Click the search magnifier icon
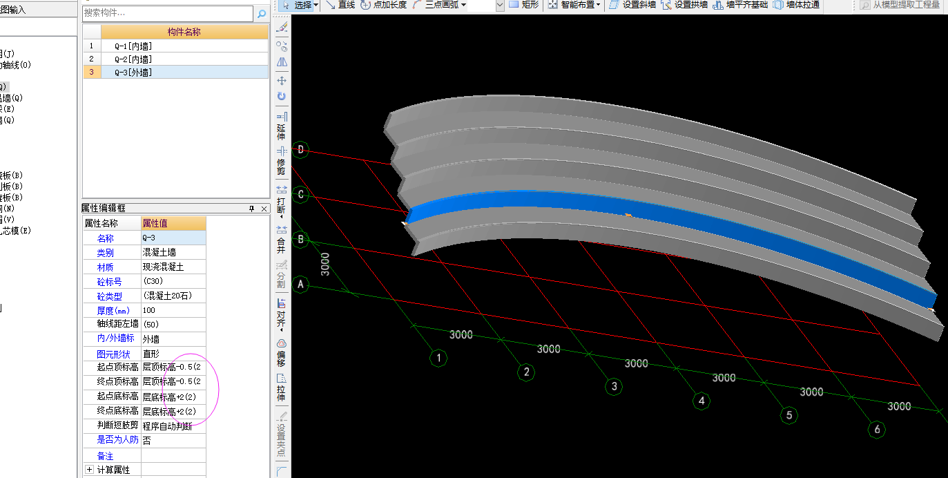The image size is (948, 478). click(x=262, y=13)
